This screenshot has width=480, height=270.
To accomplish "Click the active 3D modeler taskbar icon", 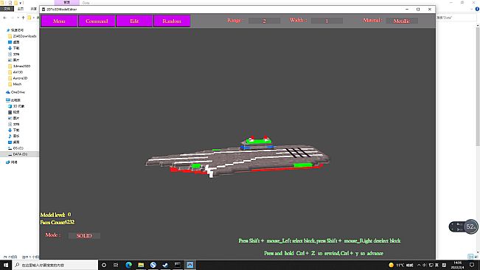I will point(189,265).
